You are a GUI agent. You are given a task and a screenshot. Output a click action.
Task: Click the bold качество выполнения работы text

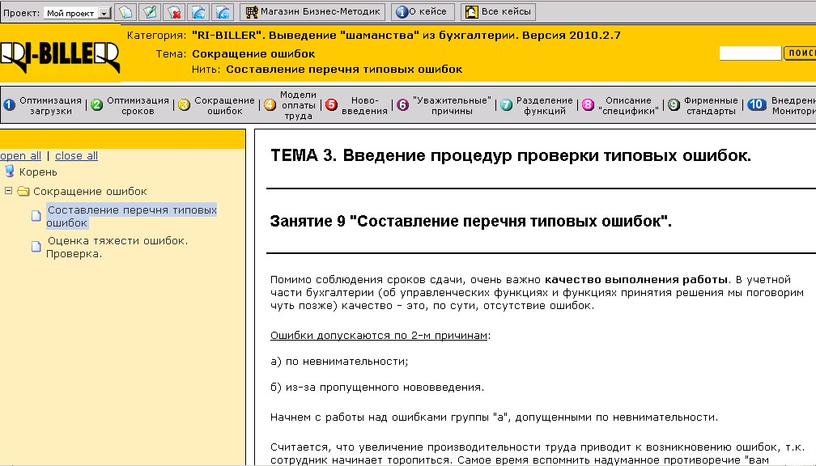point(636,279)
